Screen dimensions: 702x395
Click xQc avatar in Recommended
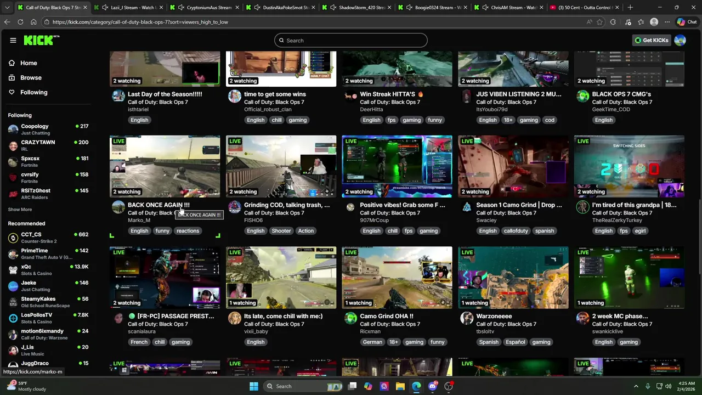click(13, 270)
